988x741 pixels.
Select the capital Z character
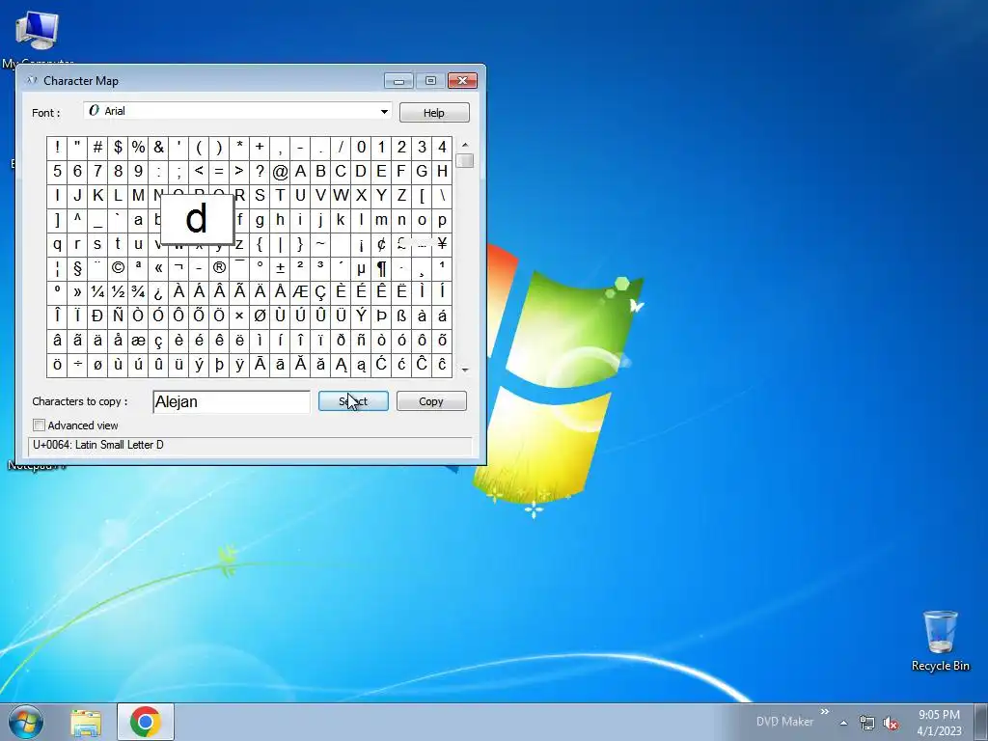(x=401, y=195)
